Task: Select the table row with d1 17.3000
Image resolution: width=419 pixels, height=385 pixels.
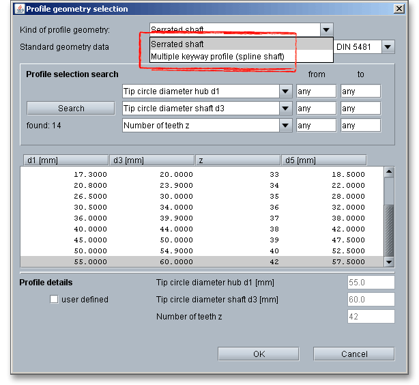Action: (x=201, y=174)
